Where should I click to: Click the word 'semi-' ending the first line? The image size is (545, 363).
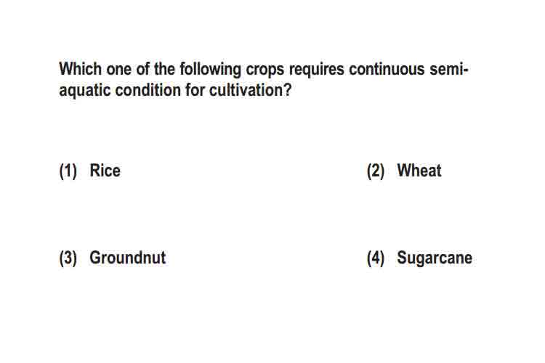tap(449, 69)
